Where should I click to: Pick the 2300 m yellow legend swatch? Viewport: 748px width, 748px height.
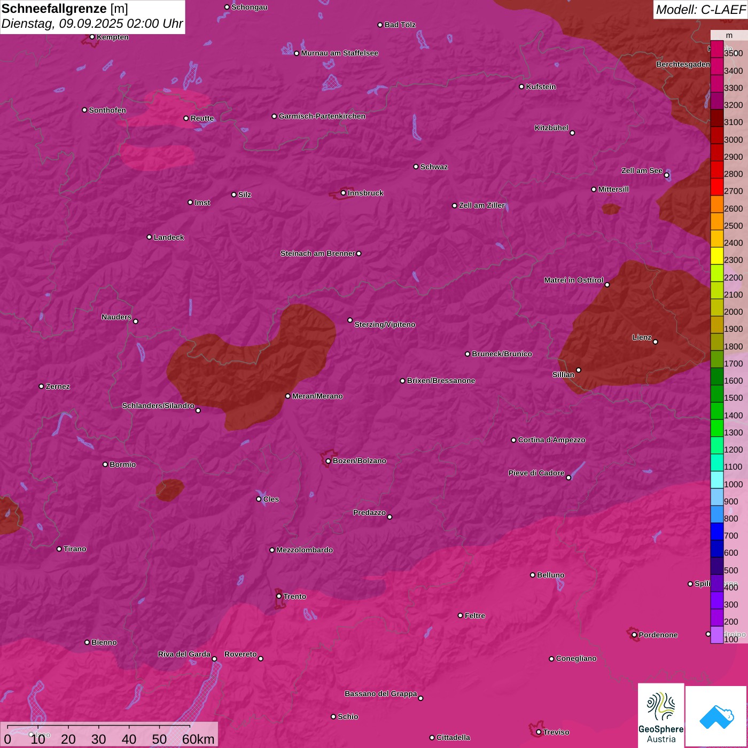716,256
